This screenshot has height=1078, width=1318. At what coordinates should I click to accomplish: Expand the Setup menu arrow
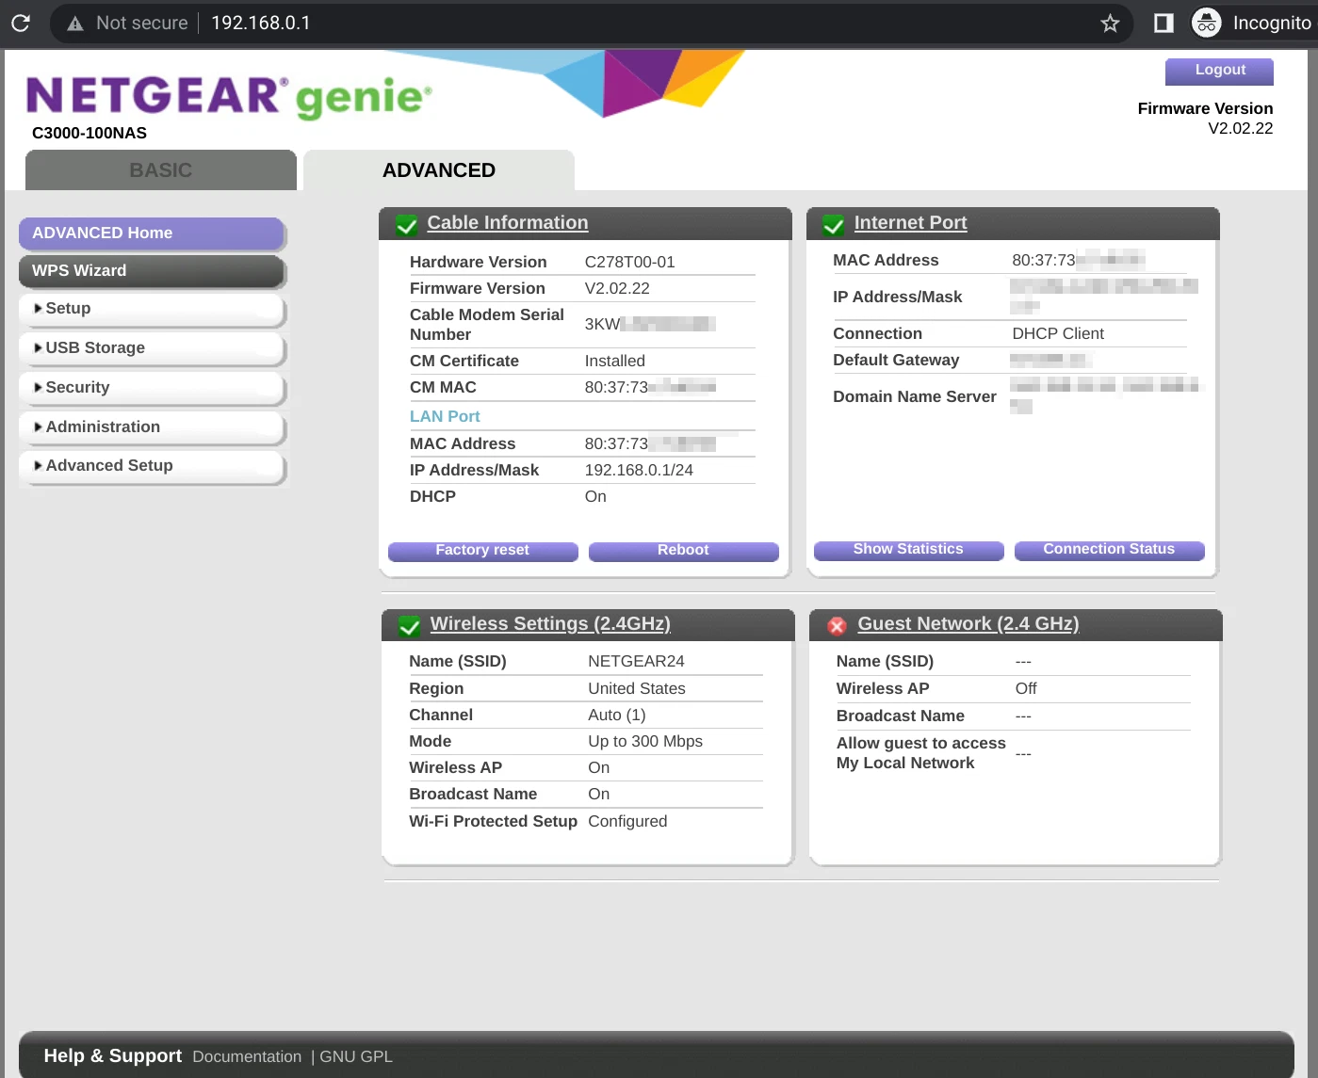38,308
